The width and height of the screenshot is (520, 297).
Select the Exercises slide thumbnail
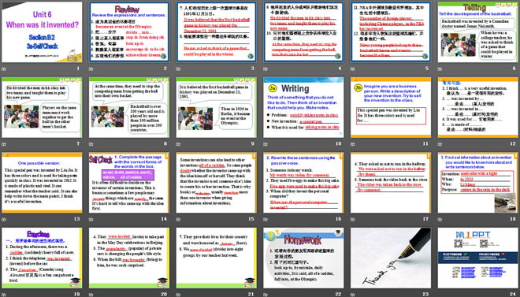coord(42,258)
